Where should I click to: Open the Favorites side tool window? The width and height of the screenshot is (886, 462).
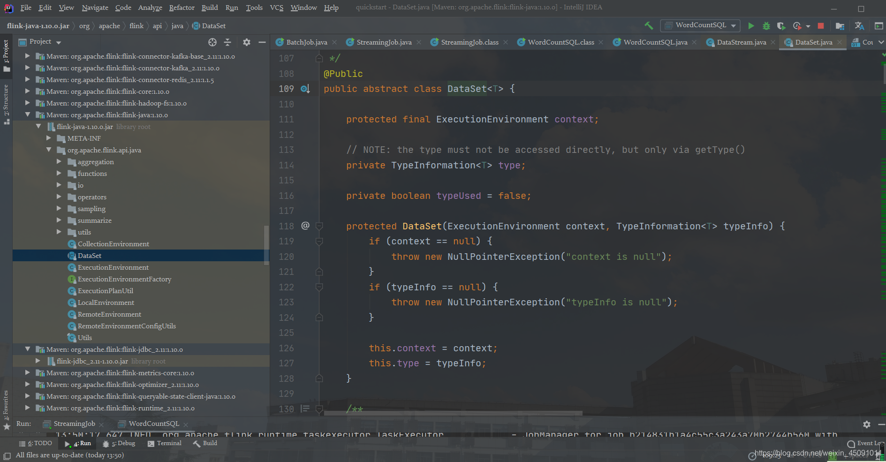point(6,409)
